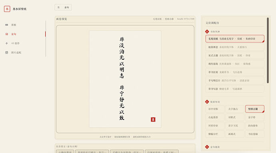Select the 草书写意 style option
This screenshot has width=276, height=153.
coord(235,89)
